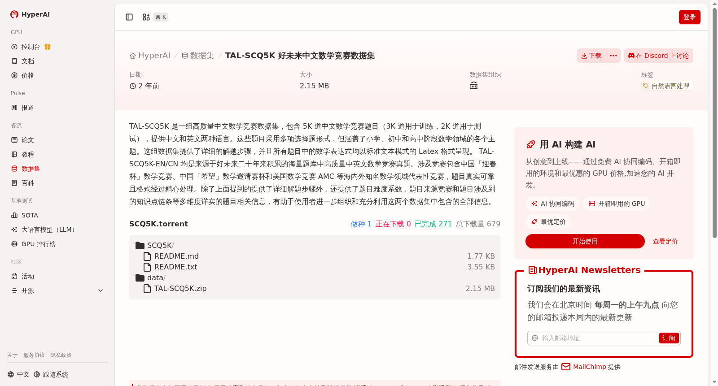Click the HyperAI logo in sidebar

30,14
